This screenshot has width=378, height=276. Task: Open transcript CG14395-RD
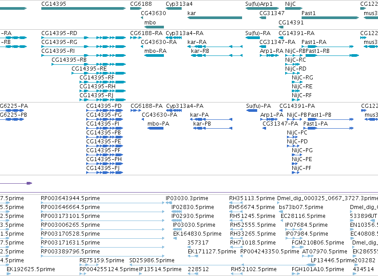point(60,33)
